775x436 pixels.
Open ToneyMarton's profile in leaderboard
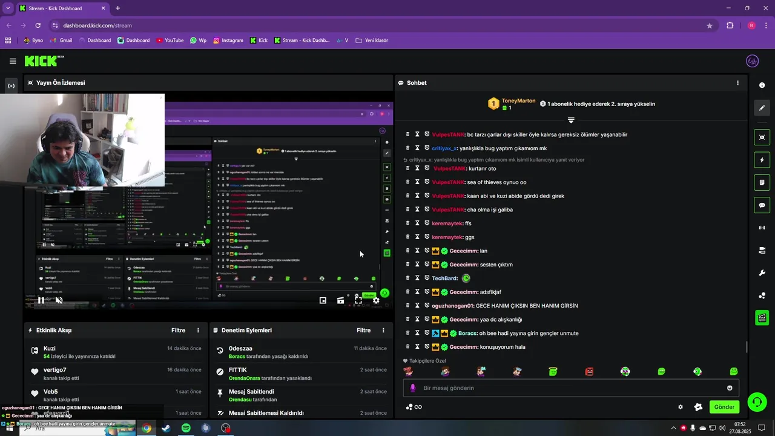click(519, 101)
